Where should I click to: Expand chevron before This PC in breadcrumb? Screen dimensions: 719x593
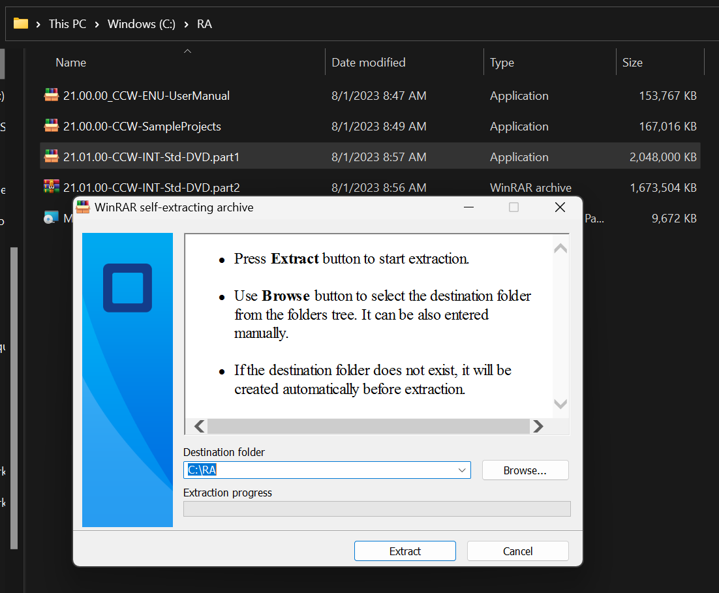tap(38, 24)
